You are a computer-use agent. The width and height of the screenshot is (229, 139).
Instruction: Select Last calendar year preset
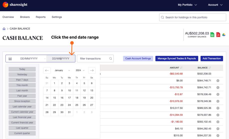22,107
